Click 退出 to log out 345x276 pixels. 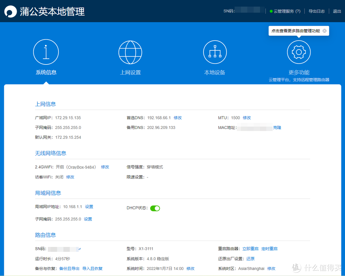click(x=337, y=11)
